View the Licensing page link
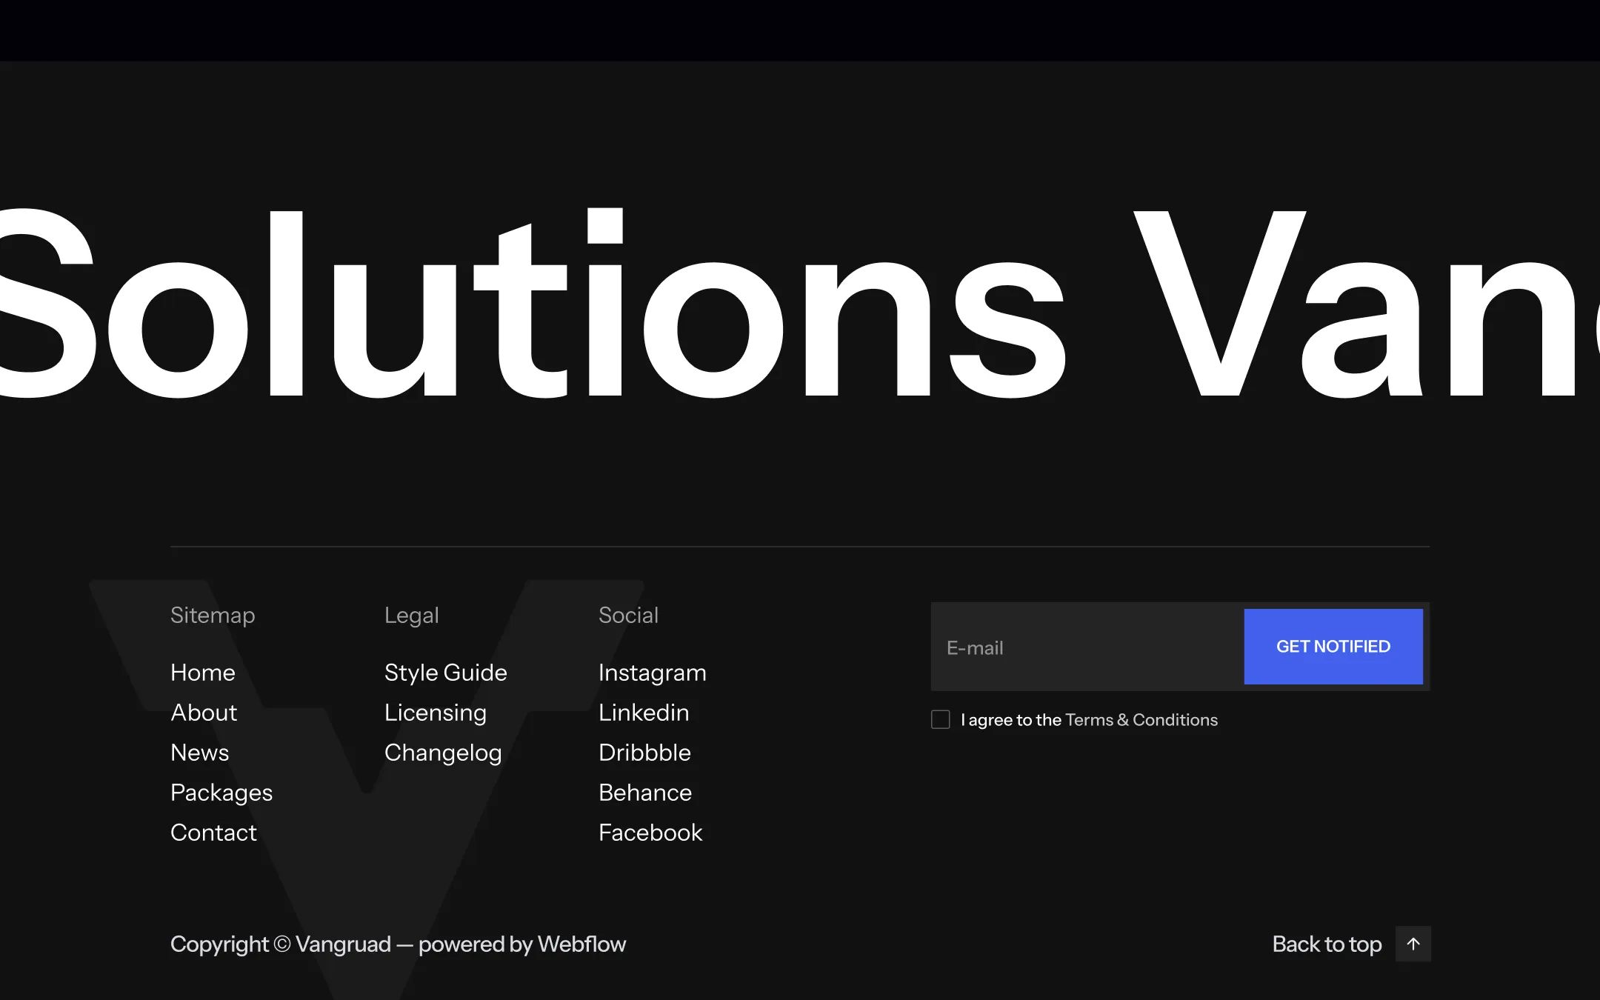Image resolution: width=1600 pixels, height=1000 pixels. [x=436, y=713]
